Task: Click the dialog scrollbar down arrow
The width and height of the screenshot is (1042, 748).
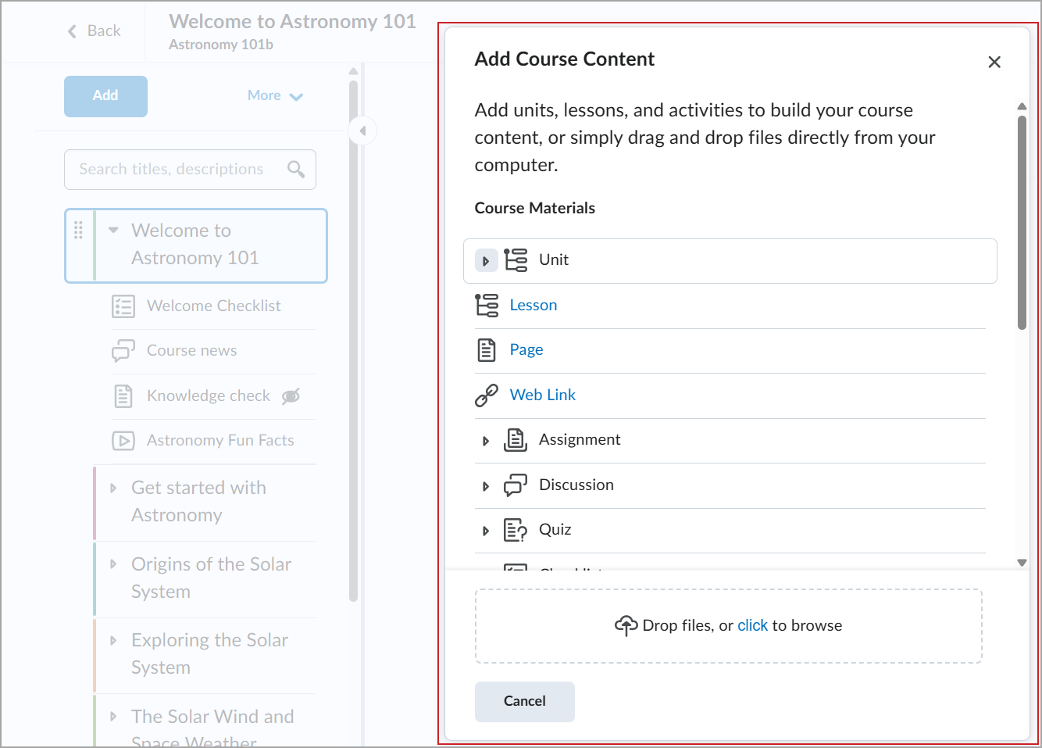Action: [x=1022, y=563]
